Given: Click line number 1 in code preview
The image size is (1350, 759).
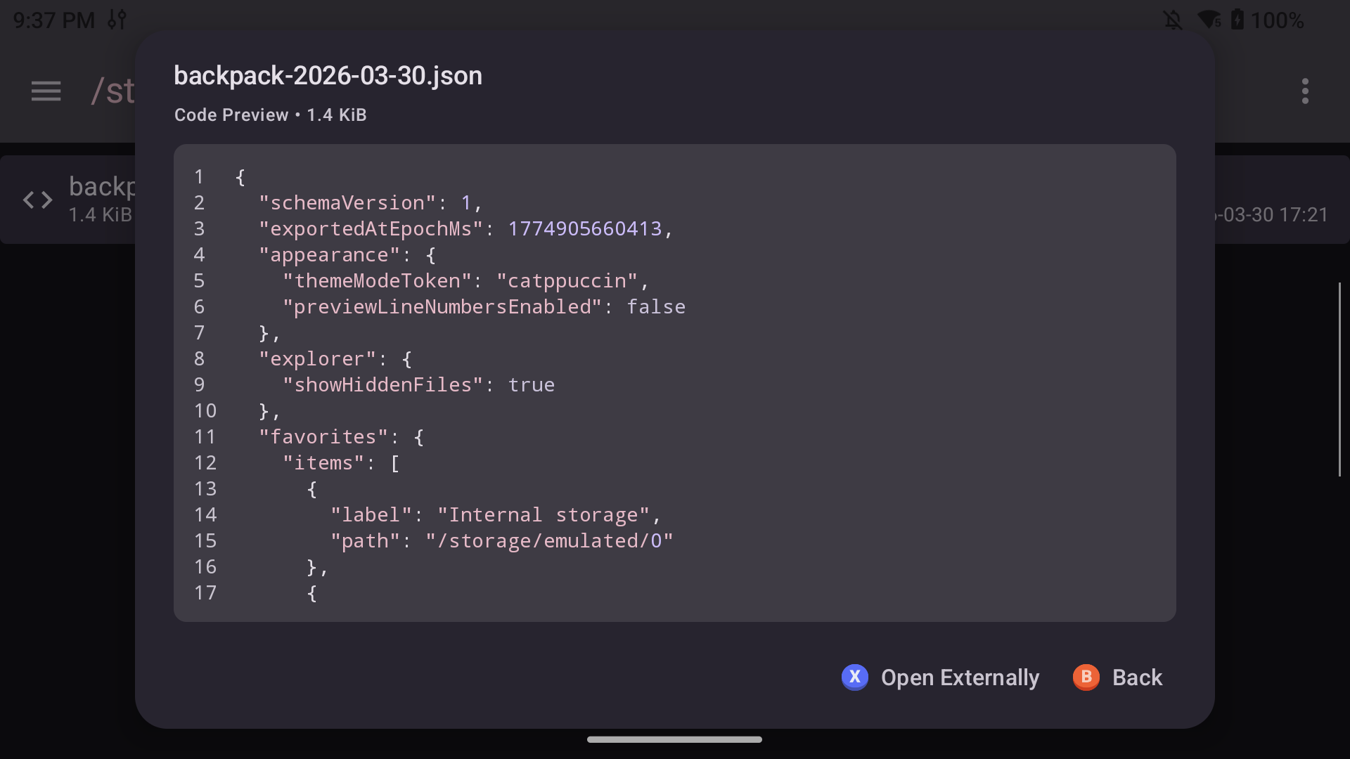Looking at the screenshot, I should pos(199,177).
